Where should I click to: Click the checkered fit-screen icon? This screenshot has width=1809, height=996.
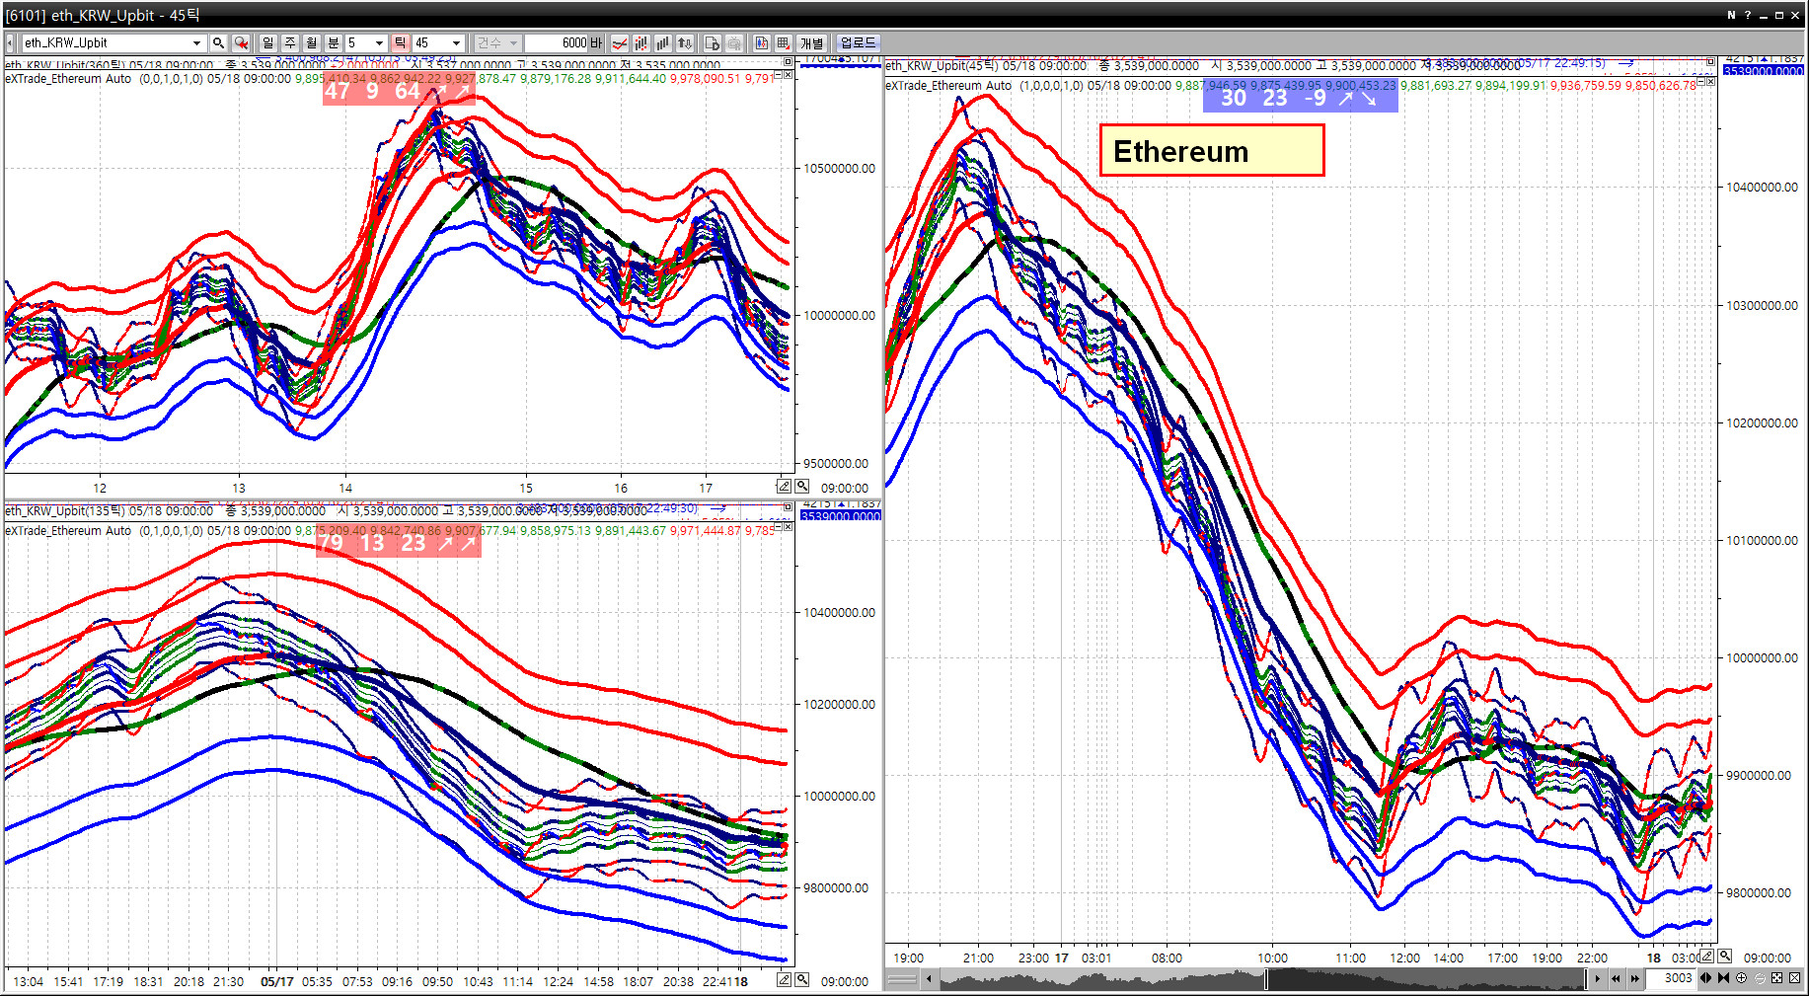(1777, 979)
